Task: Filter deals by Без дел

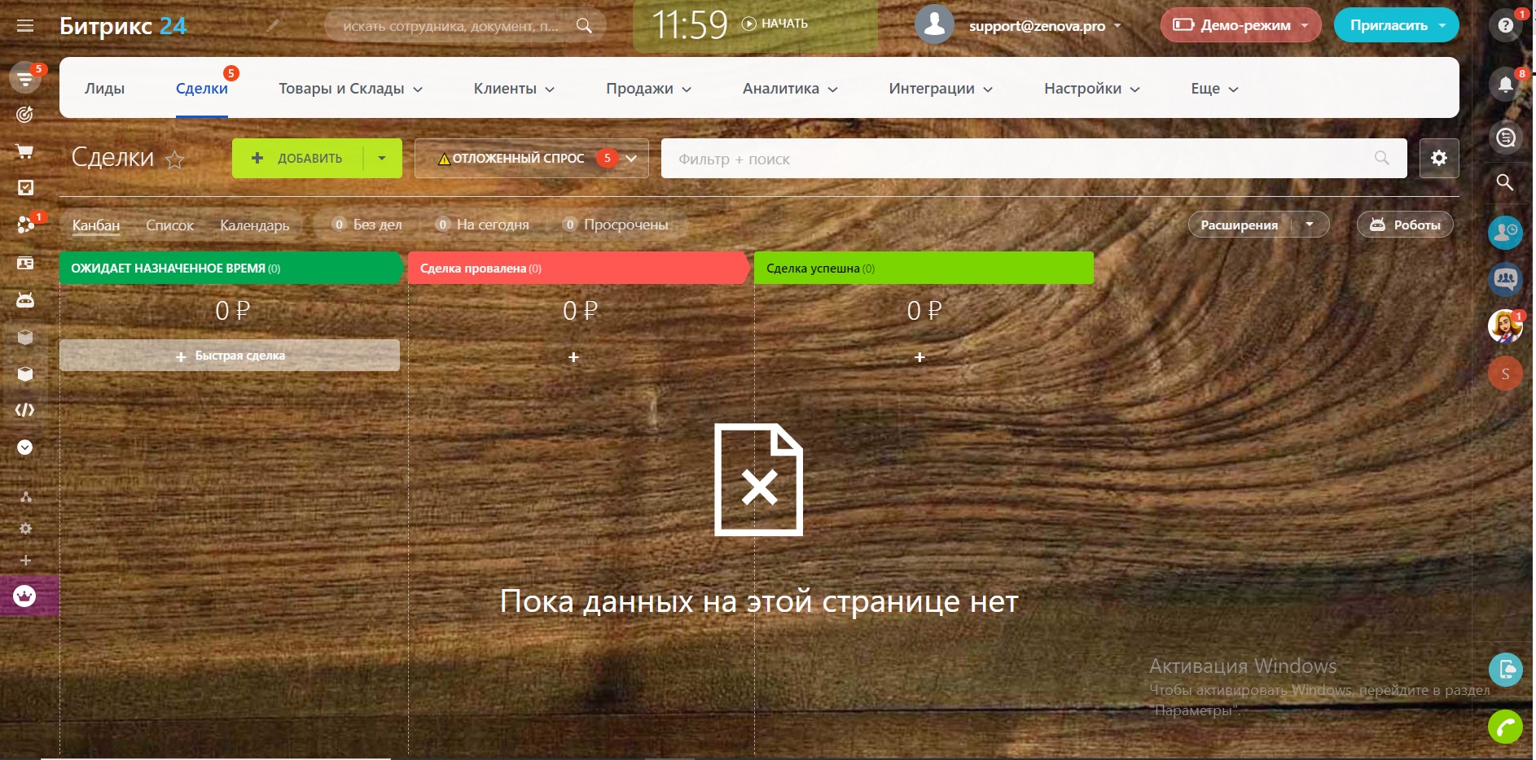Action: (x=367, y=225)
